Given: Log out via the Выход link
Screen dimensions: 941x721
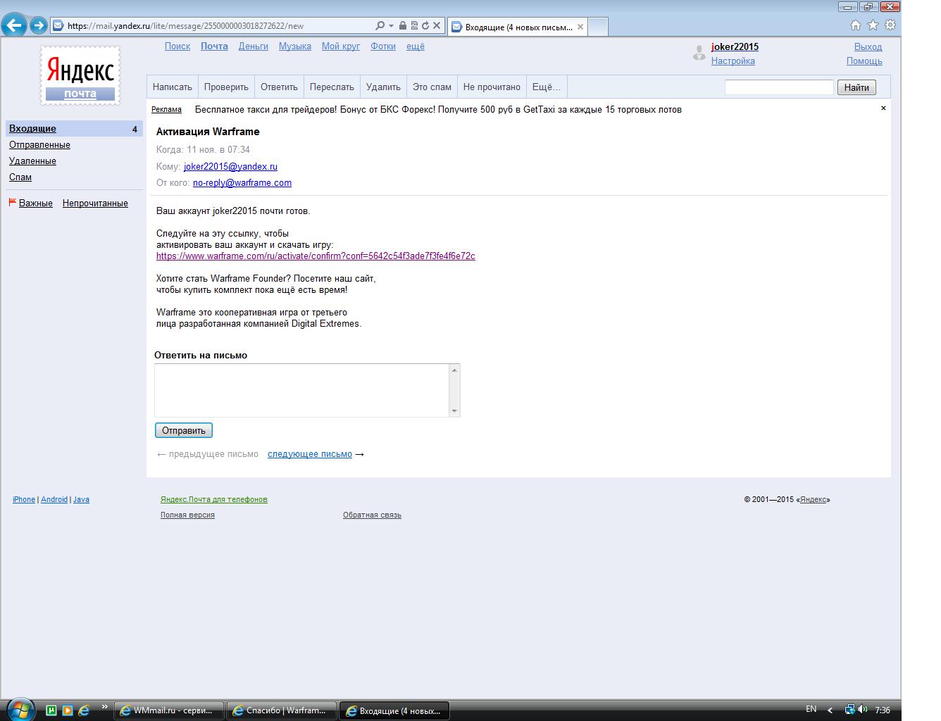Looking at the screenshot, I should coord(868,47).
